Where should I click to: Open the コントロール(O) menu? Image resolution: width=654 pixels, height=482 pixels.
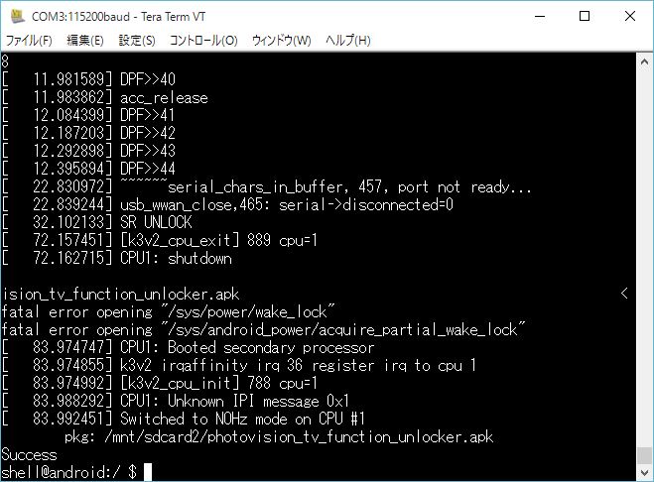pos(203,41)
